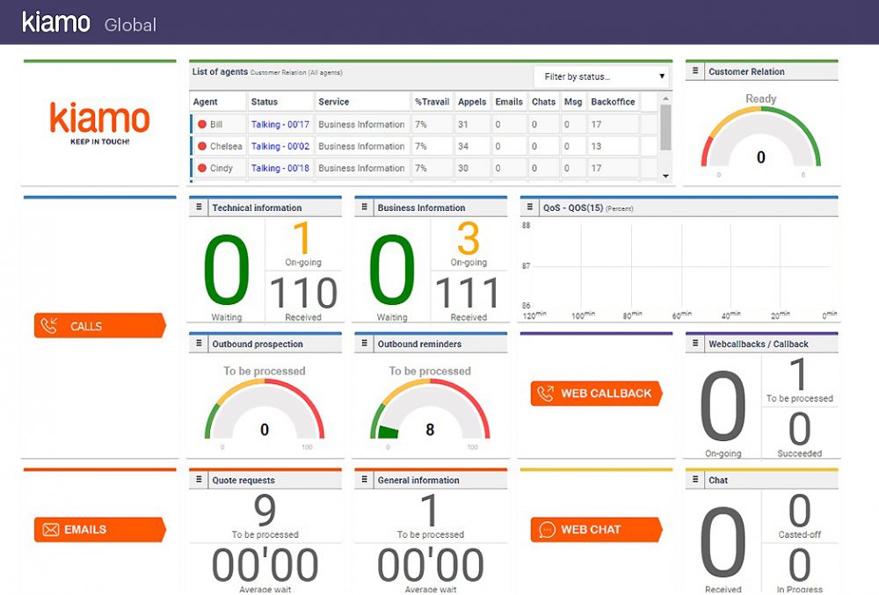Open Cindy's Talking - 00'18 status link
The width and height of the screenshot is (879, 595).
click(280, 168)
